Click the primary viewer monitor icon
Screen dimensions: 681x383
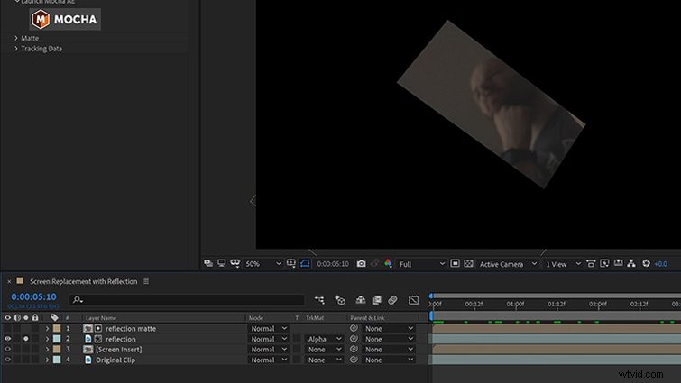point(222,263)
